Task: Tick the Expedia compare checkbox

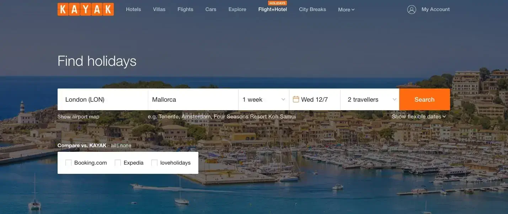Action: pos(118,163)
